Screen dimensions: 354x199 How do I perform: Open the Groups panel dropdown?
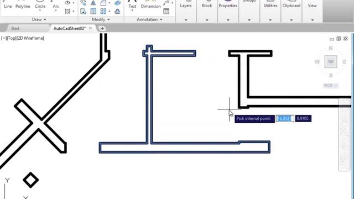pyautogui.click(x=249, y=20)
